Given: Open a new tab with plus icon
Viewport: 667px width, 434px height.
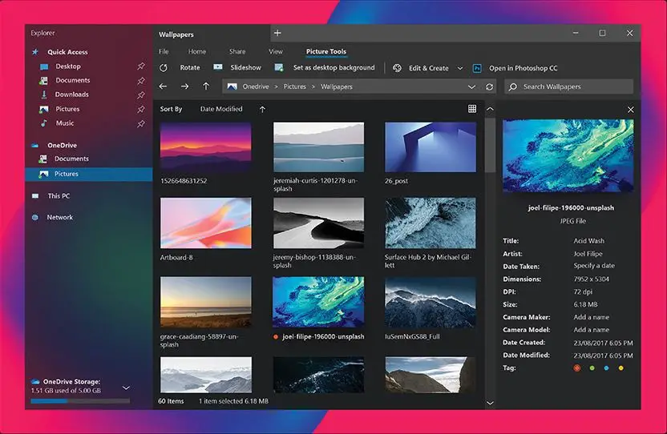Looking at the screenshot, I should [x=277, y=34].
